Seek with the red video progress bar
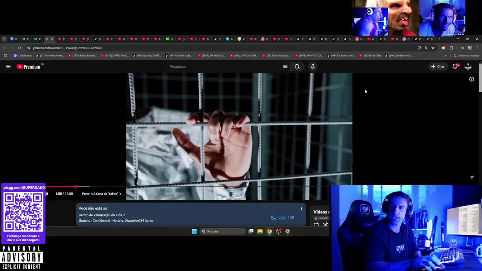 tap(68, 187)
